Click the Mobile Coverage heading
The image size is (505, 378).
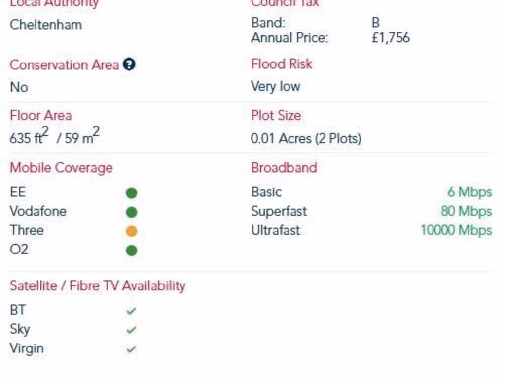[x=61, y=168]
